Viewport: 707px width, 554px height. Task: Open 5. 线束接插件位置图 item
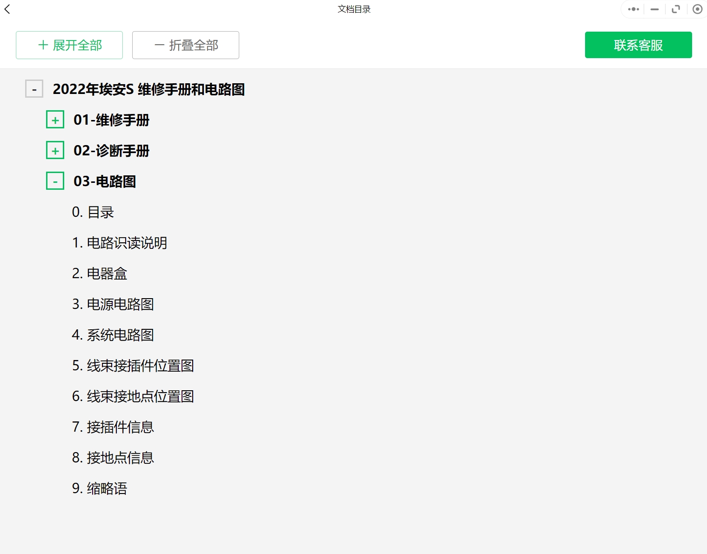pos(133,366)
